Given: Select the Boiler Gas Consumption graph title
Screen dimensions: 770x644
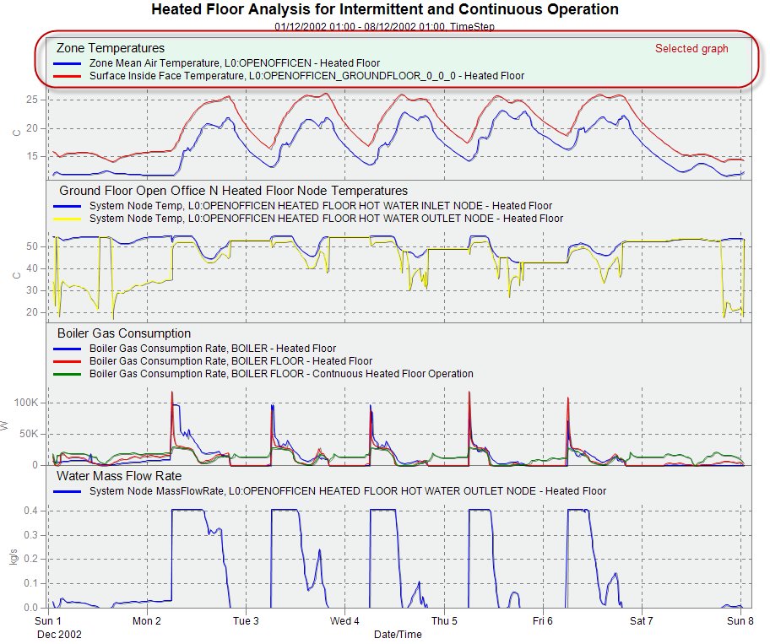Looking at the screenshot, I should [x=123, y=333].
